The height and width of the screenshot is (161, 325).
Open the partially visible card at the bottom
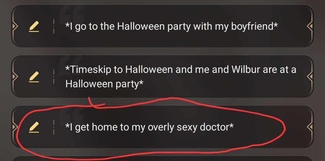(x=162, y=159)
